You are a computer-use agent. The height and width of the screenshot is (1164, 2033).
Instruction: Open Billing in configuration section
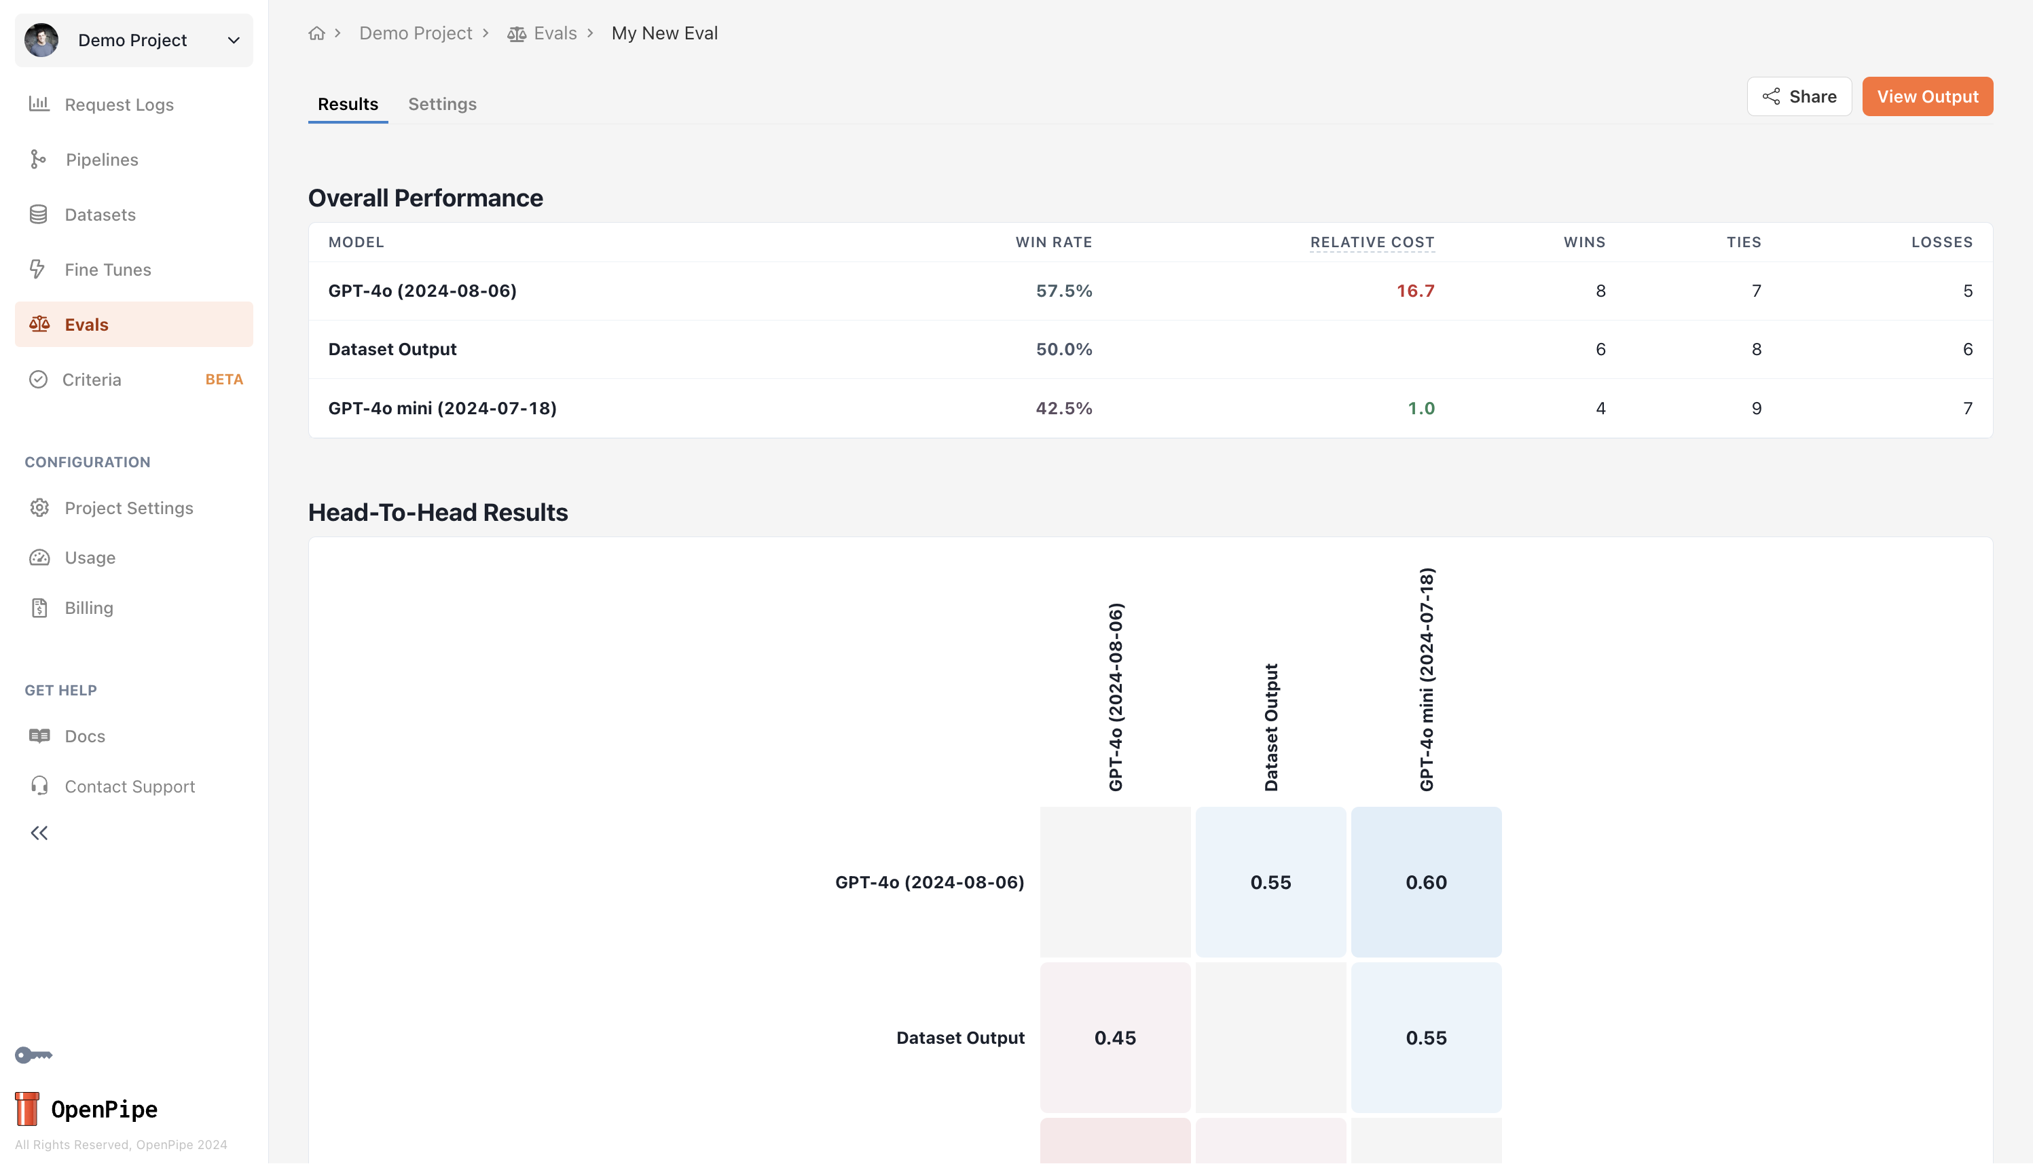88,608
